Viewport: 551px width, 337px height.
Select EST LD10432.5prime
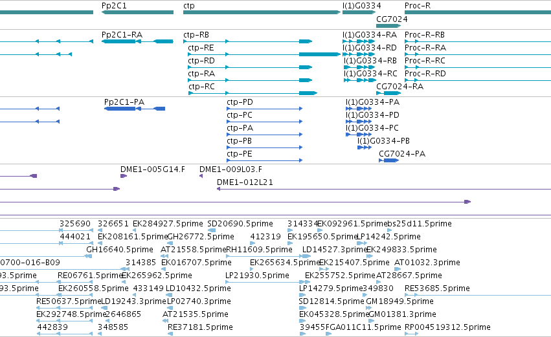click(199, 289)
